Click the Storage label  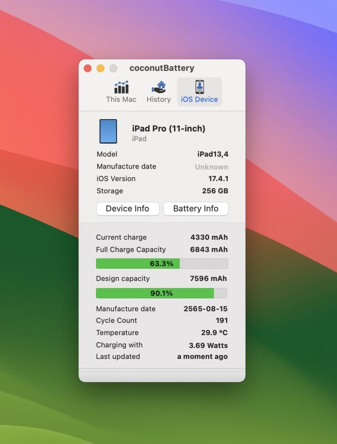(x=110, y=191)
